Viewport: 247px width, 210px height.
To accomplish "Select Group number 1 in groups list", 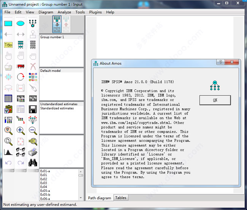I will pyautogui.click(x=62, y=37).
